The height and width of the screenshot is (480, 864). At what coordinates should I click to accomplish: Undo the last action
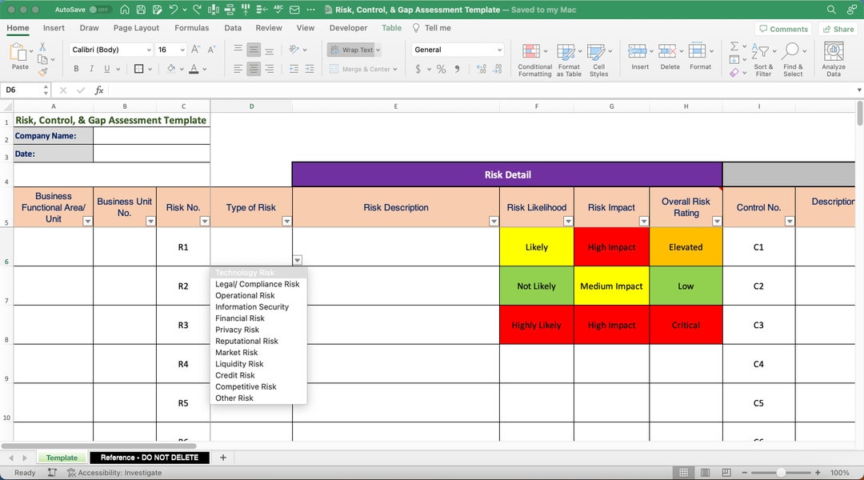(x=174, y=10)
